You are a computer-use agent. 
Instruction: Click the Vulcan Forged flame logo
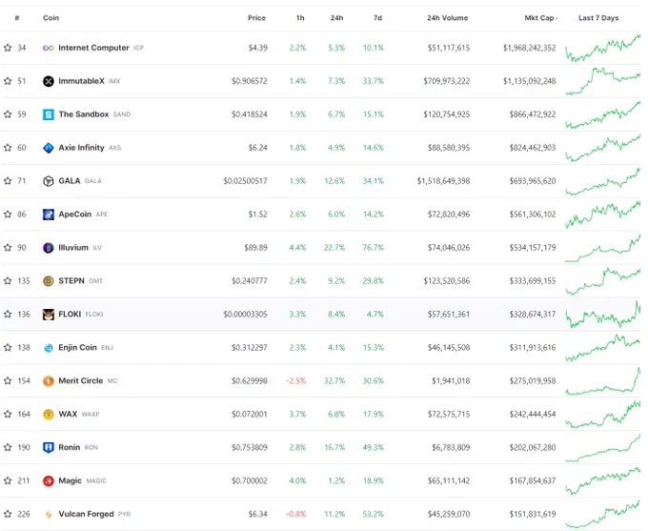click(49, 514)
